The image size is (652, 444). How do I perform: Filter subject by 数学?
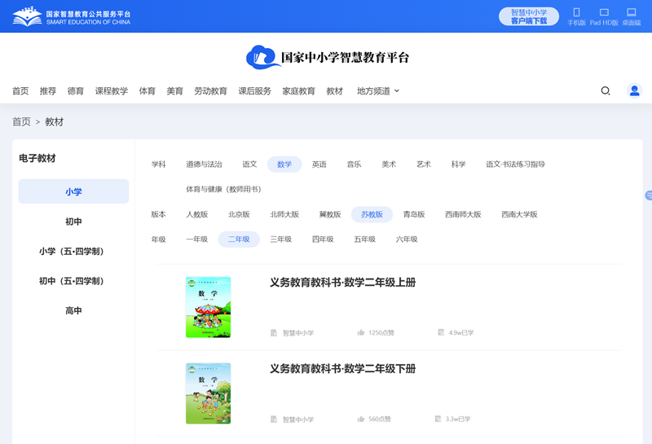[x=284, y=165]
